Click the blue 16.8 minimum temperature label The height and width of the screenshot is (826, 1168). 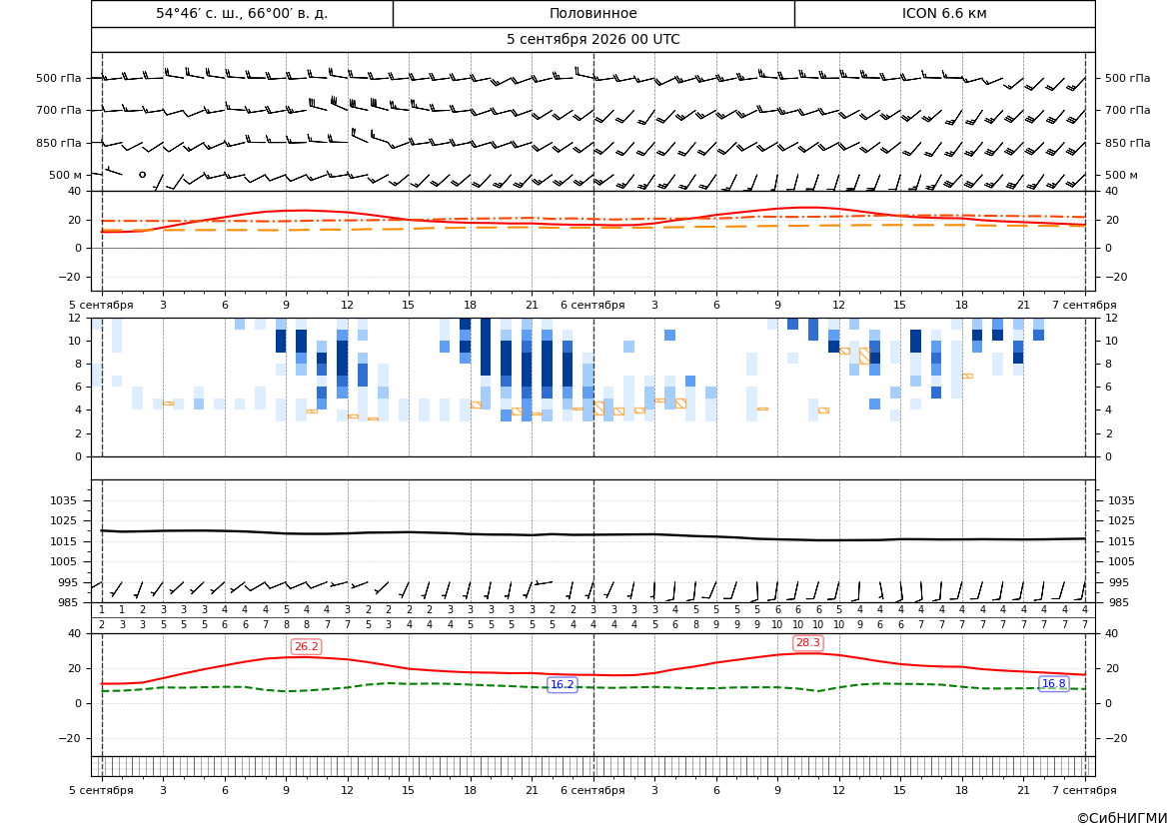[1053, 684]
